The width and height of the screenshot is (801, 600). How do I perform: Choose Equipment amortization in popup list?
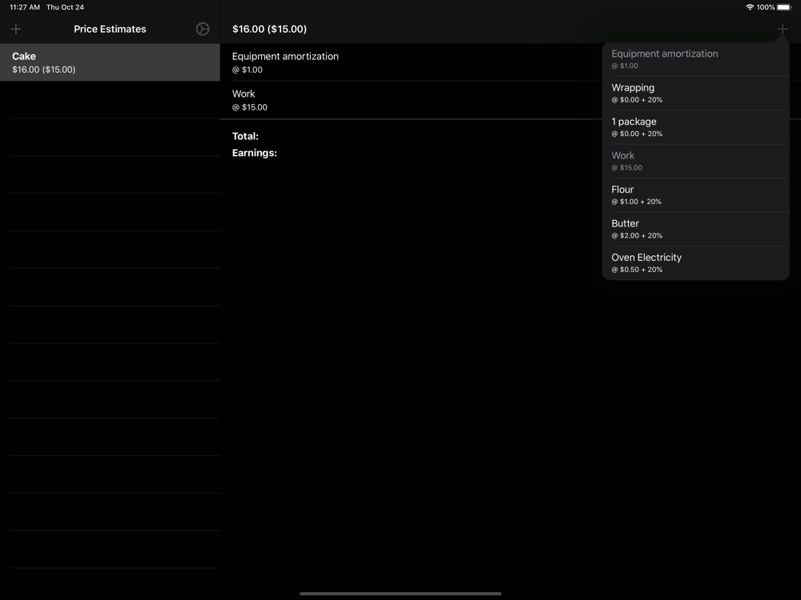click(696, 59)
